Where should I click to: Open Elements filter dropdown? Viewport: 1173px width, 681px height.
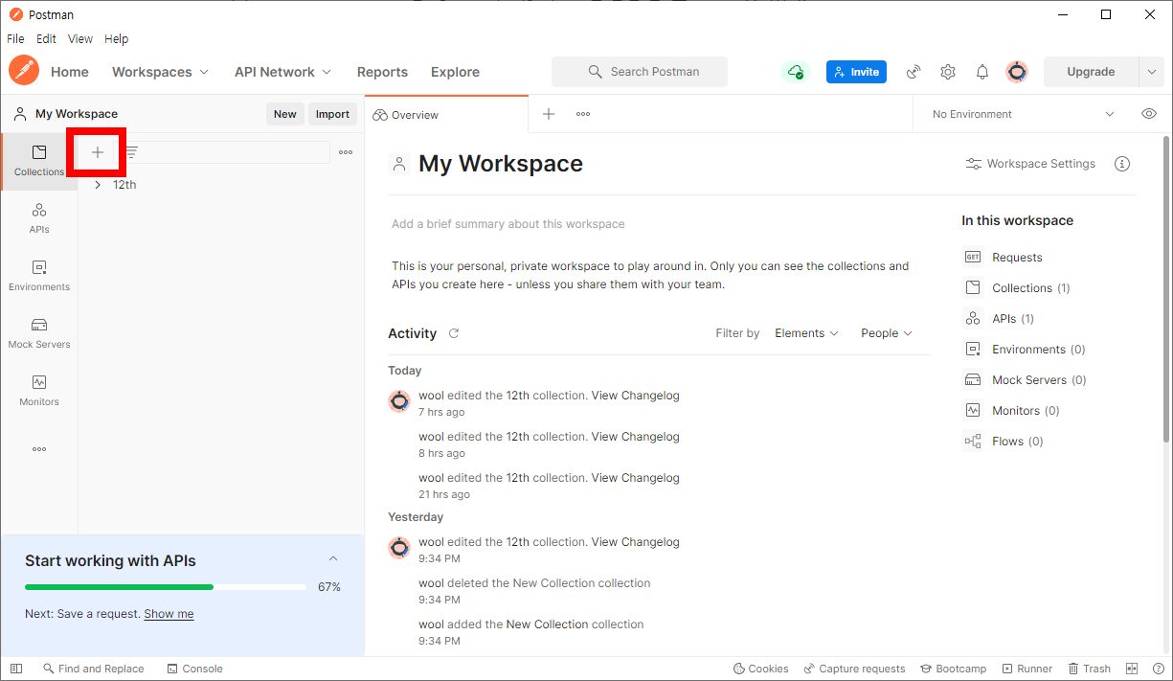(x=807, y=333)
